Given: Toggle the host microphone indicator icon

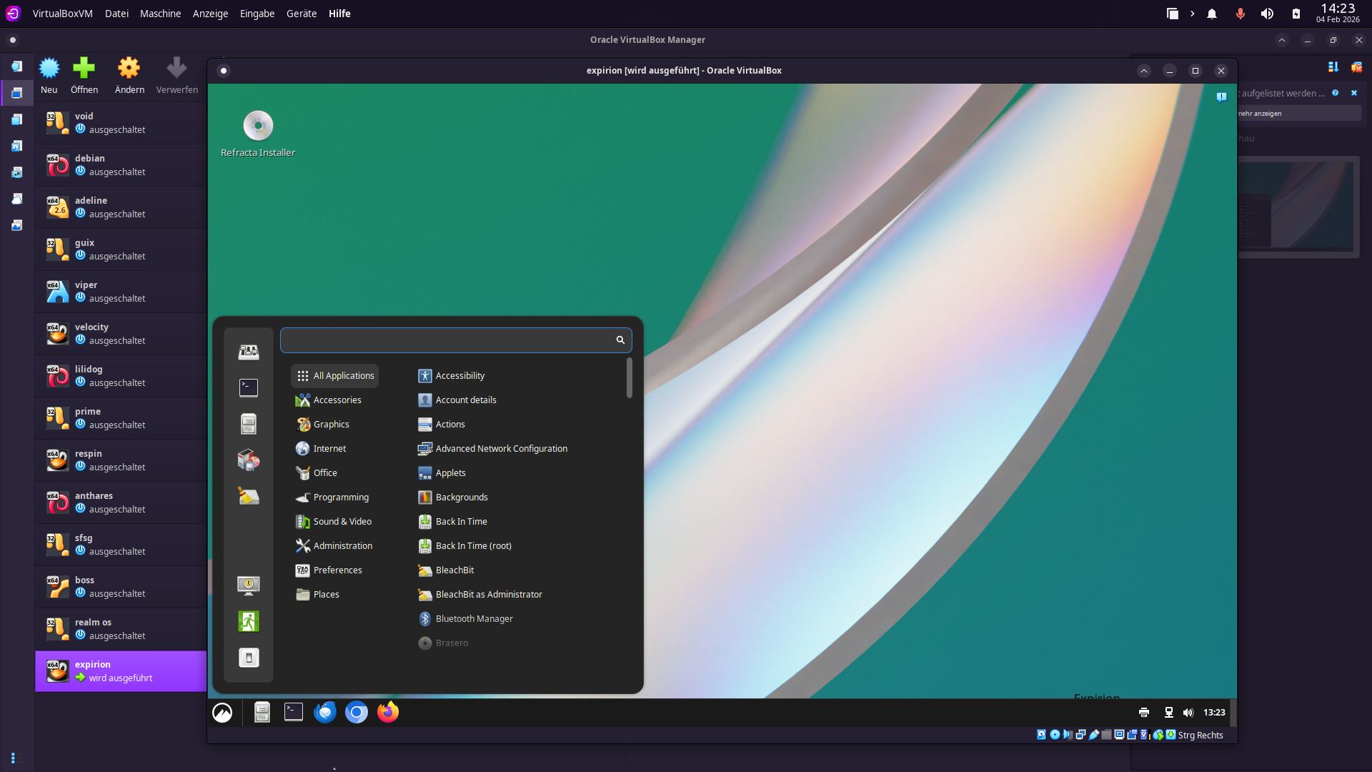Looking at the screenshot, I should pos(1240,14).
